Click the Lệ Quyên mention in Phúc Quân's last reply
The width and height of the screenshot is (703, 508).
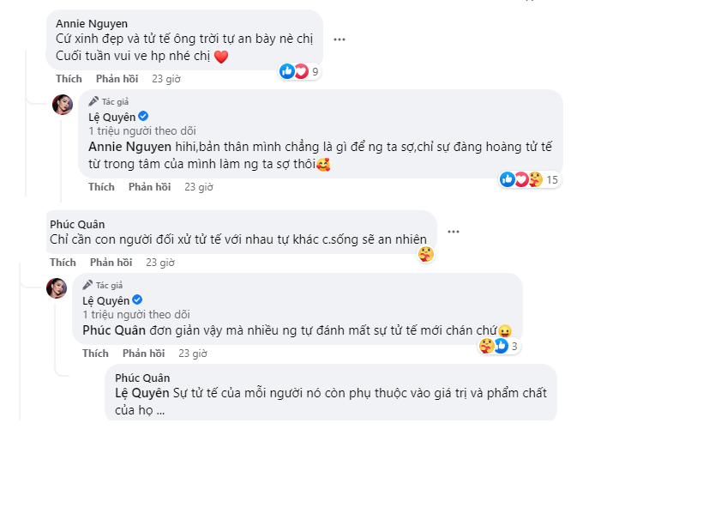point(141,393)
